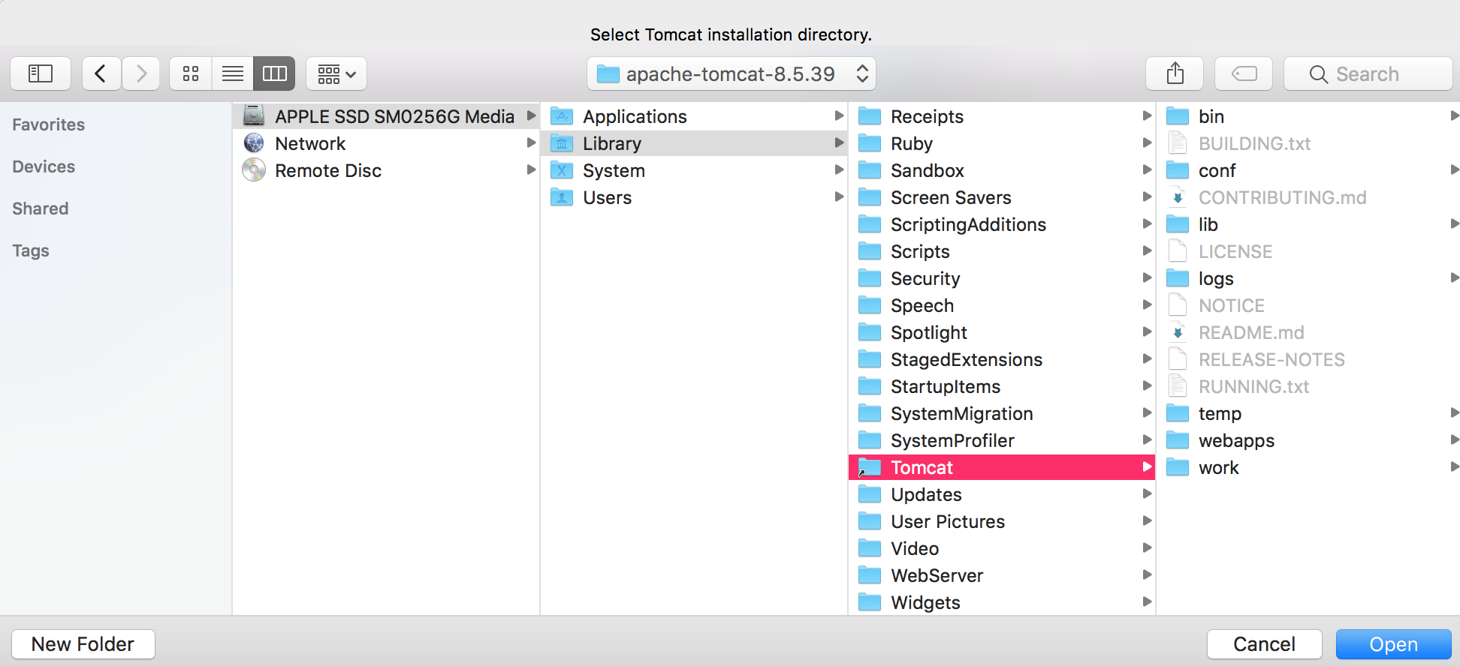The height and width of the screenshot is (666, 1460).
Task: Click into the Search field
Action: (1368, 73)
